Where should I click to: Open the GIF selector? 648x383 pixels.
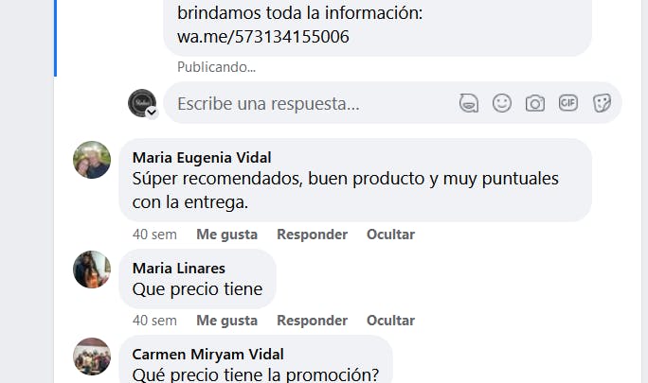[568, 103]
